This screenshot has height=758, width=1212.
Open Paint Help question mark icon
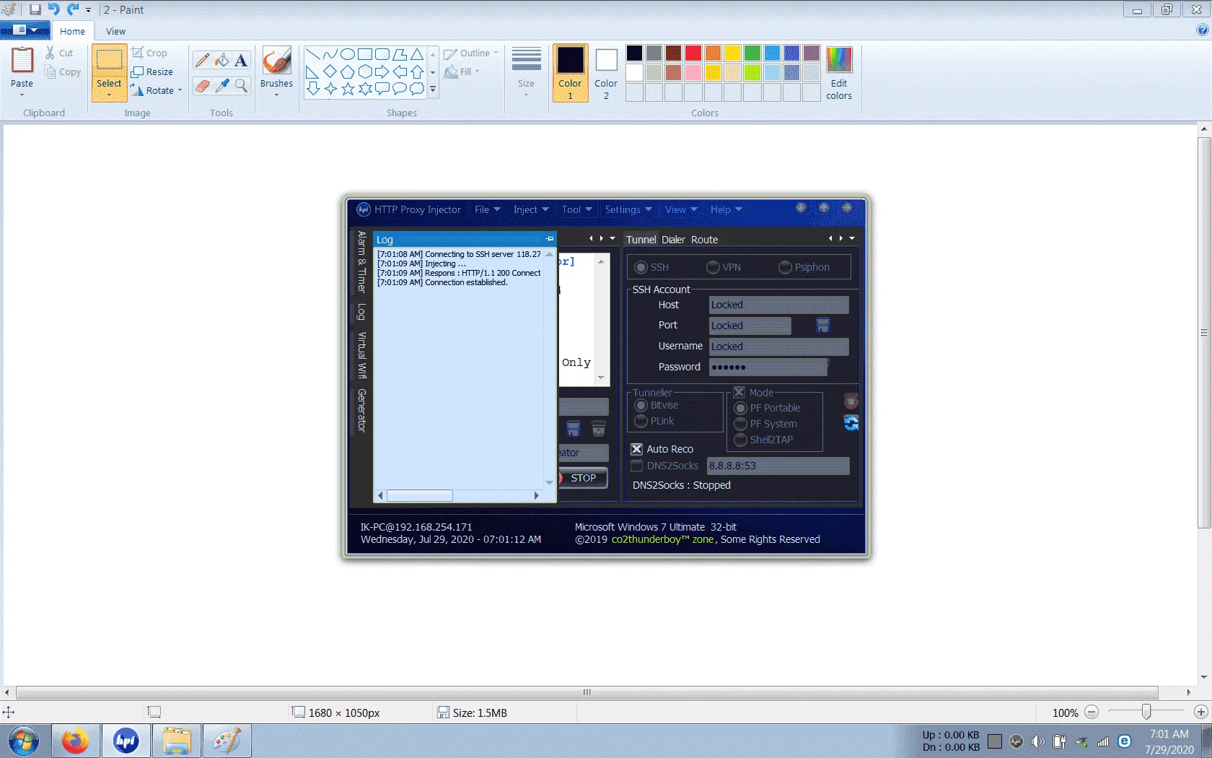click(x=1202, y=30)
